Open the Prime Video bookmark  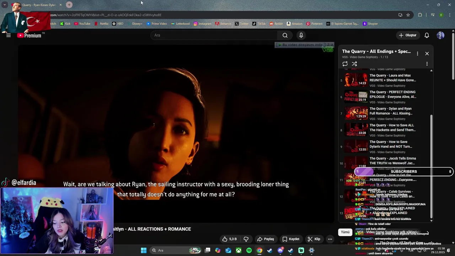tap(157, 24)
